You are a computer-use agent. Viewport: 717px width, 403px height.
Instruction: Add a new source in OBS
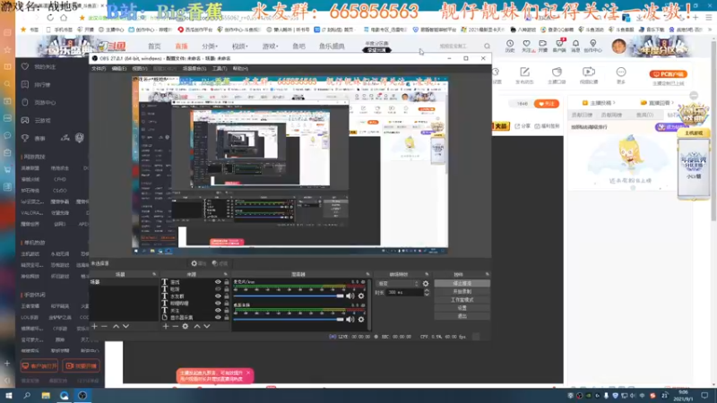tap(166, 326)
